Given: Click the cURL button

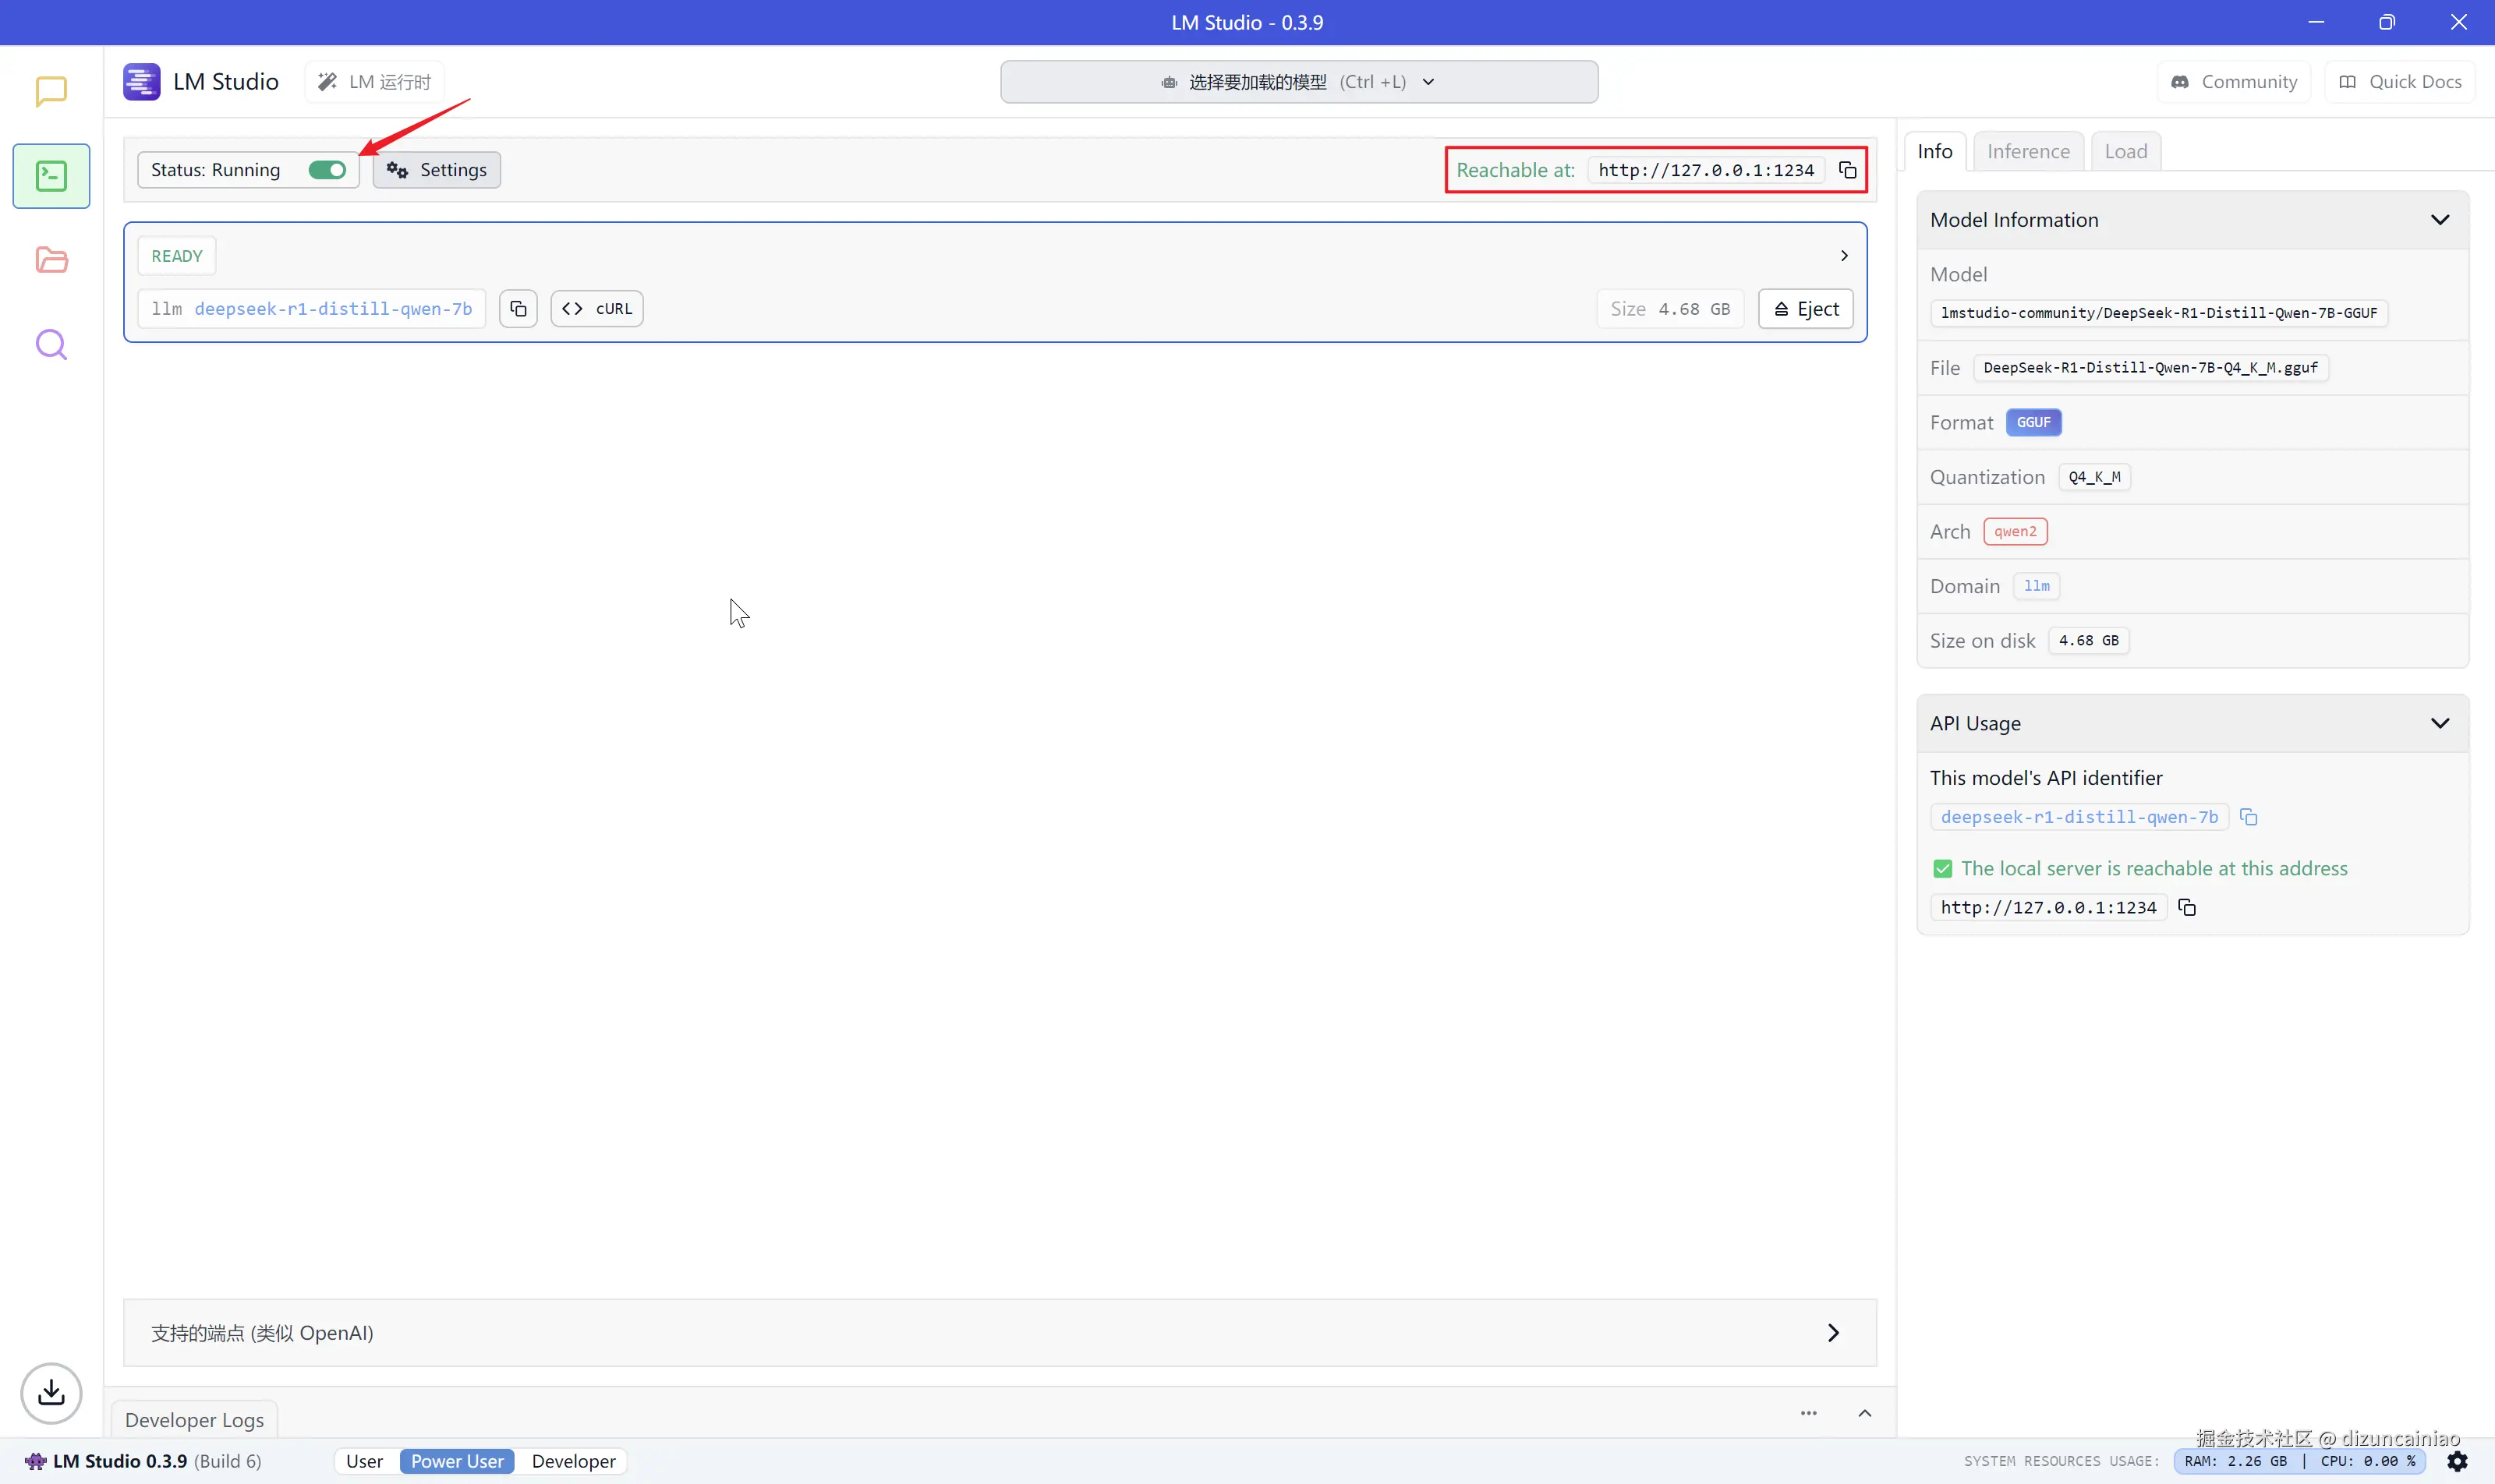Looking at the screenshot, I should [x=597, y=309].
